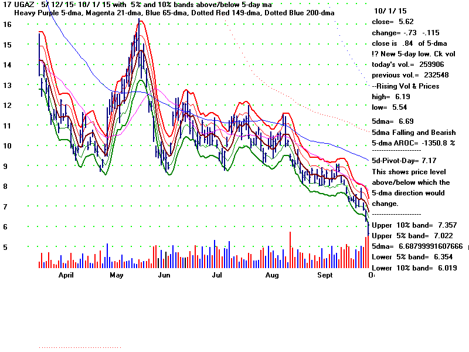The width and height of the screenshot is (469, 352).
Task: Click the price axis label '6'
Action: click(x=5, y=227)
